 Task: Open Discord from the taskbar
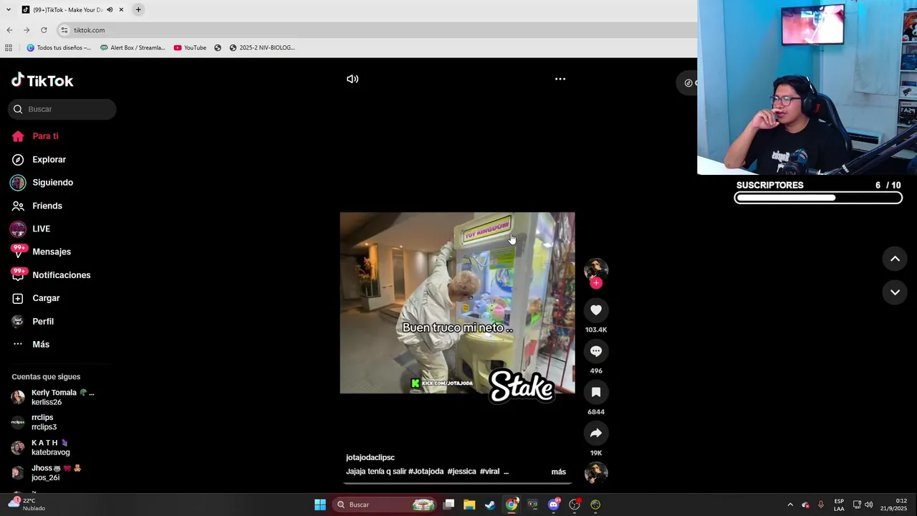coord(553,505)
